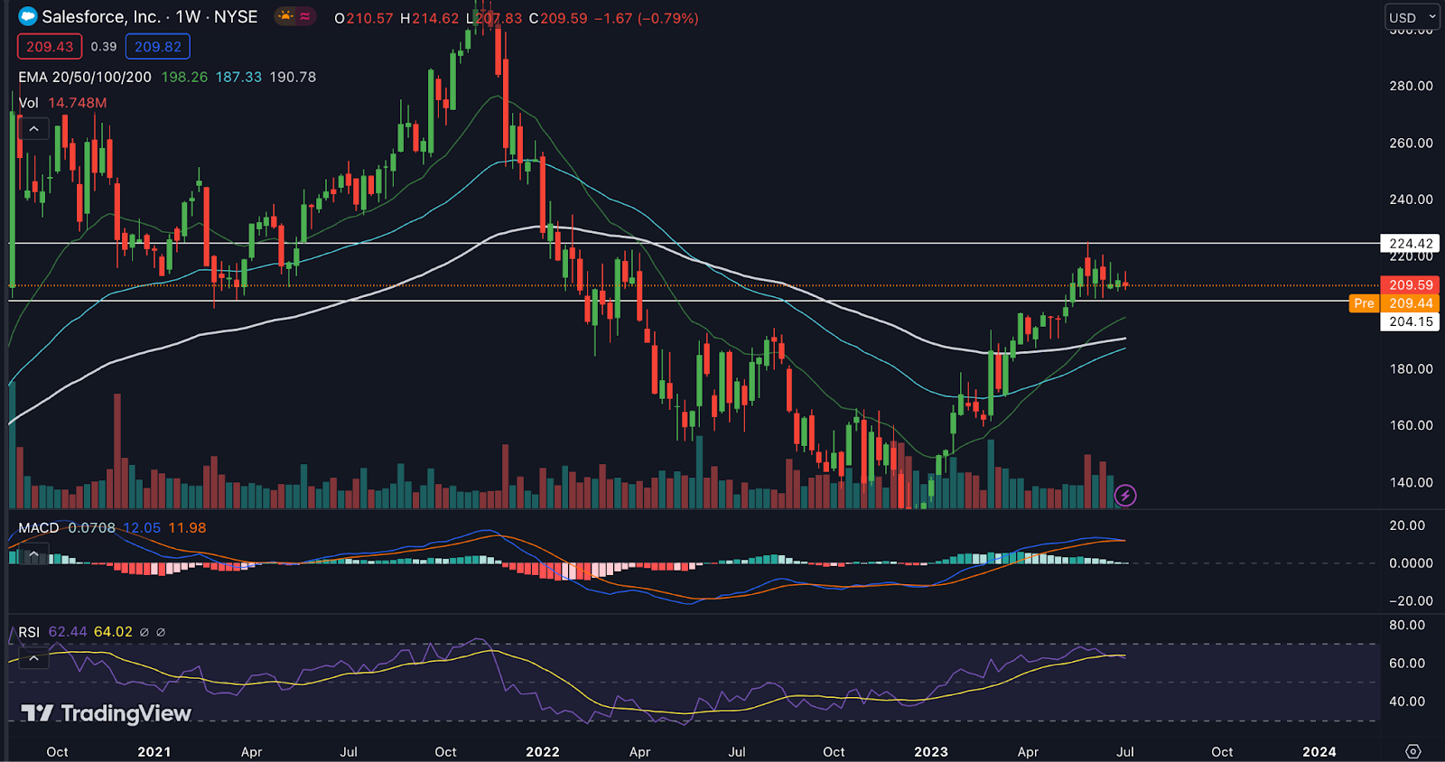1445x762 pixels.
Task: Click the H214.62 high value
Action: pyautogui.click(x=429, y=18)
